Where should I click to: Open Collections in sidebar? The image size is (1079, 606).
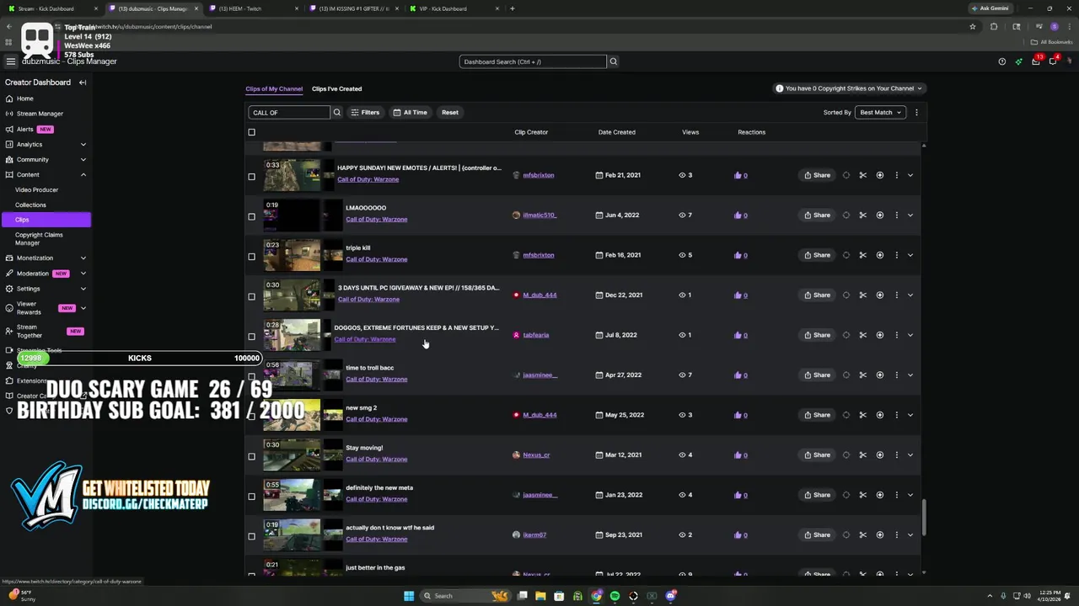tap(30, 205)
